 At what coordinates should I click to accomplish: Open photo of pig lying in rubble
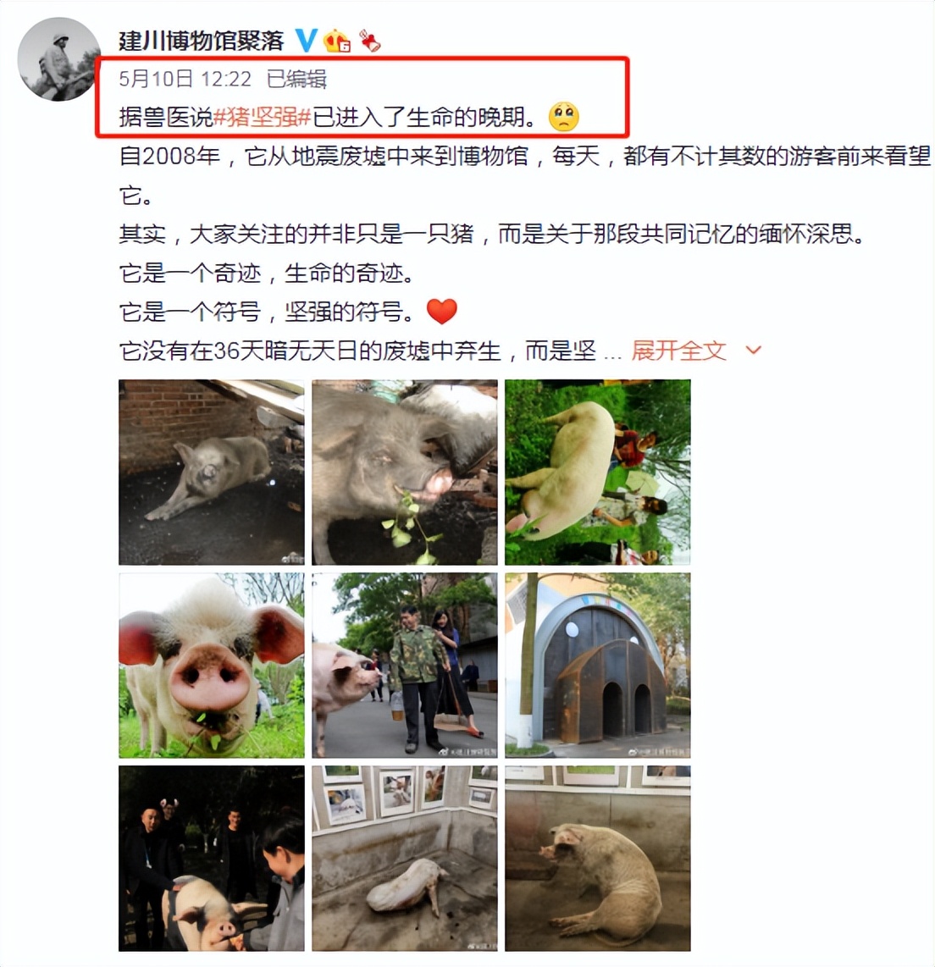point(212,472)
